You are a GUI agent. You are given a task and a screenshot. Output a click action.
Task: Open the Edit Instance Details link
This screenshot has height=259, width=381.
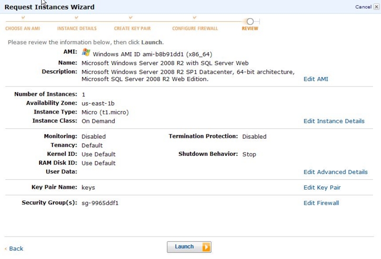[334, 121]
